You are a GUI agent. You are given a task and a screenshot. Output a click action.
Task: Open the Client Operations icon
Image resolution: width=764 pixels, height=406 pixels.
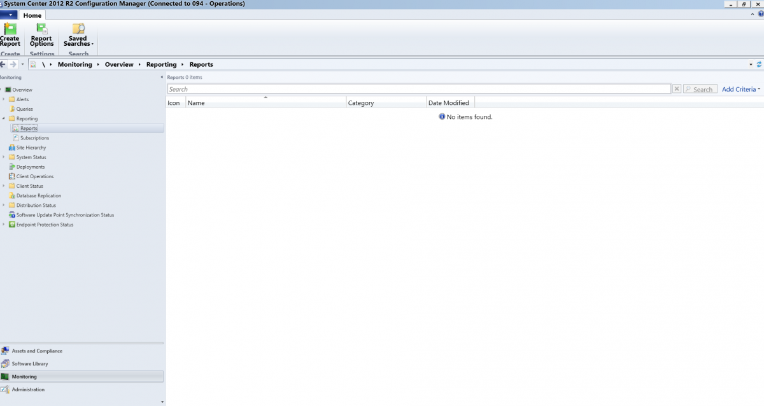click(11, 176)
